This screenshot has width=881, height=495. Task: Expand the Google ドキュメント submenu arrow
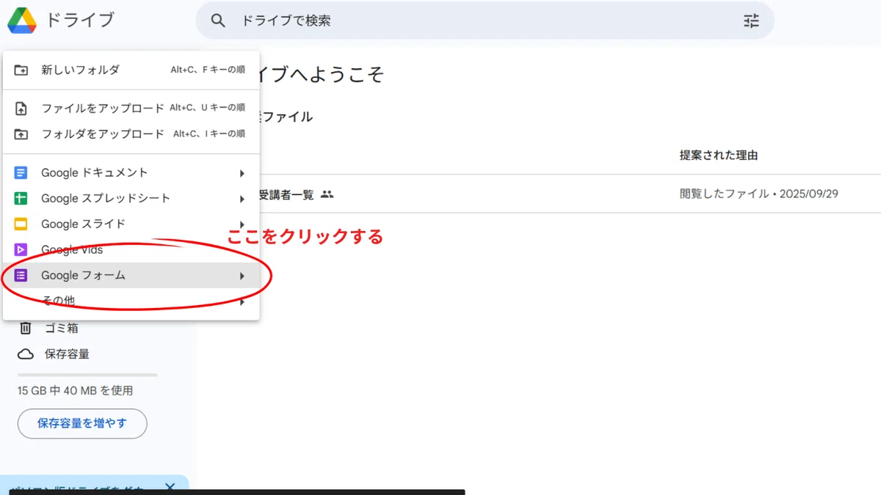coord(242,173)
